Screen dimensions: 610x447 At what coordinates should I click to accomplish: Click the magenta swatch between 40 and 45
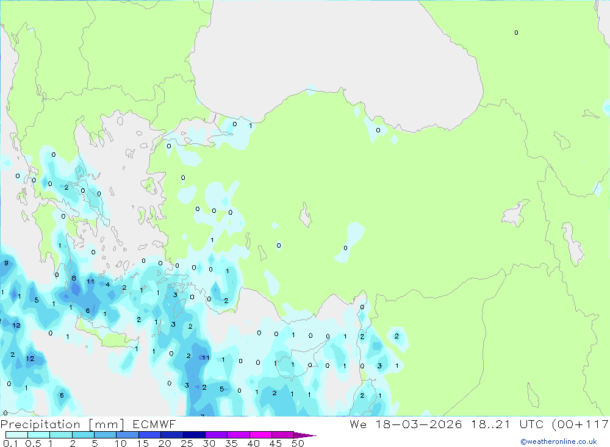click(x=260, y=435)
